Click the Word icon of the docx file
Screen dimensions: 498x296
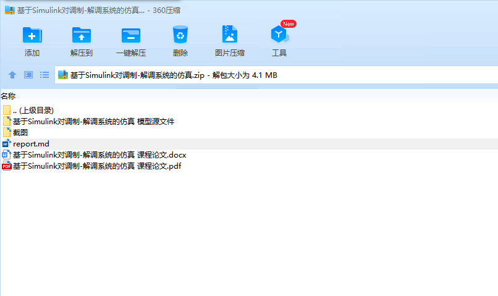7,154
